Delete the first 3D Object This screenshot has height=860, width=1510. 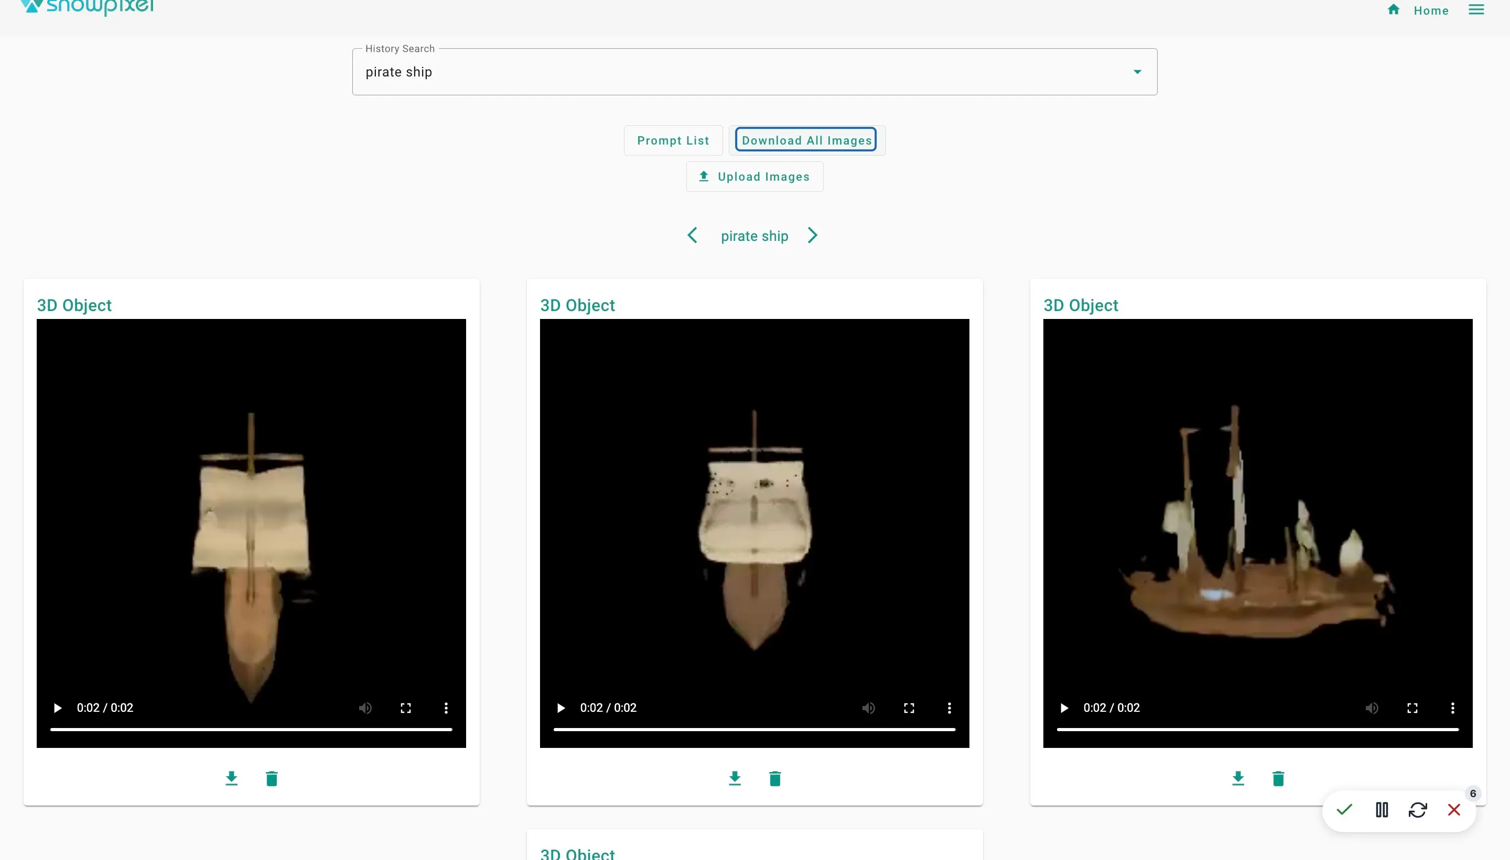click(x=272, y=778)
